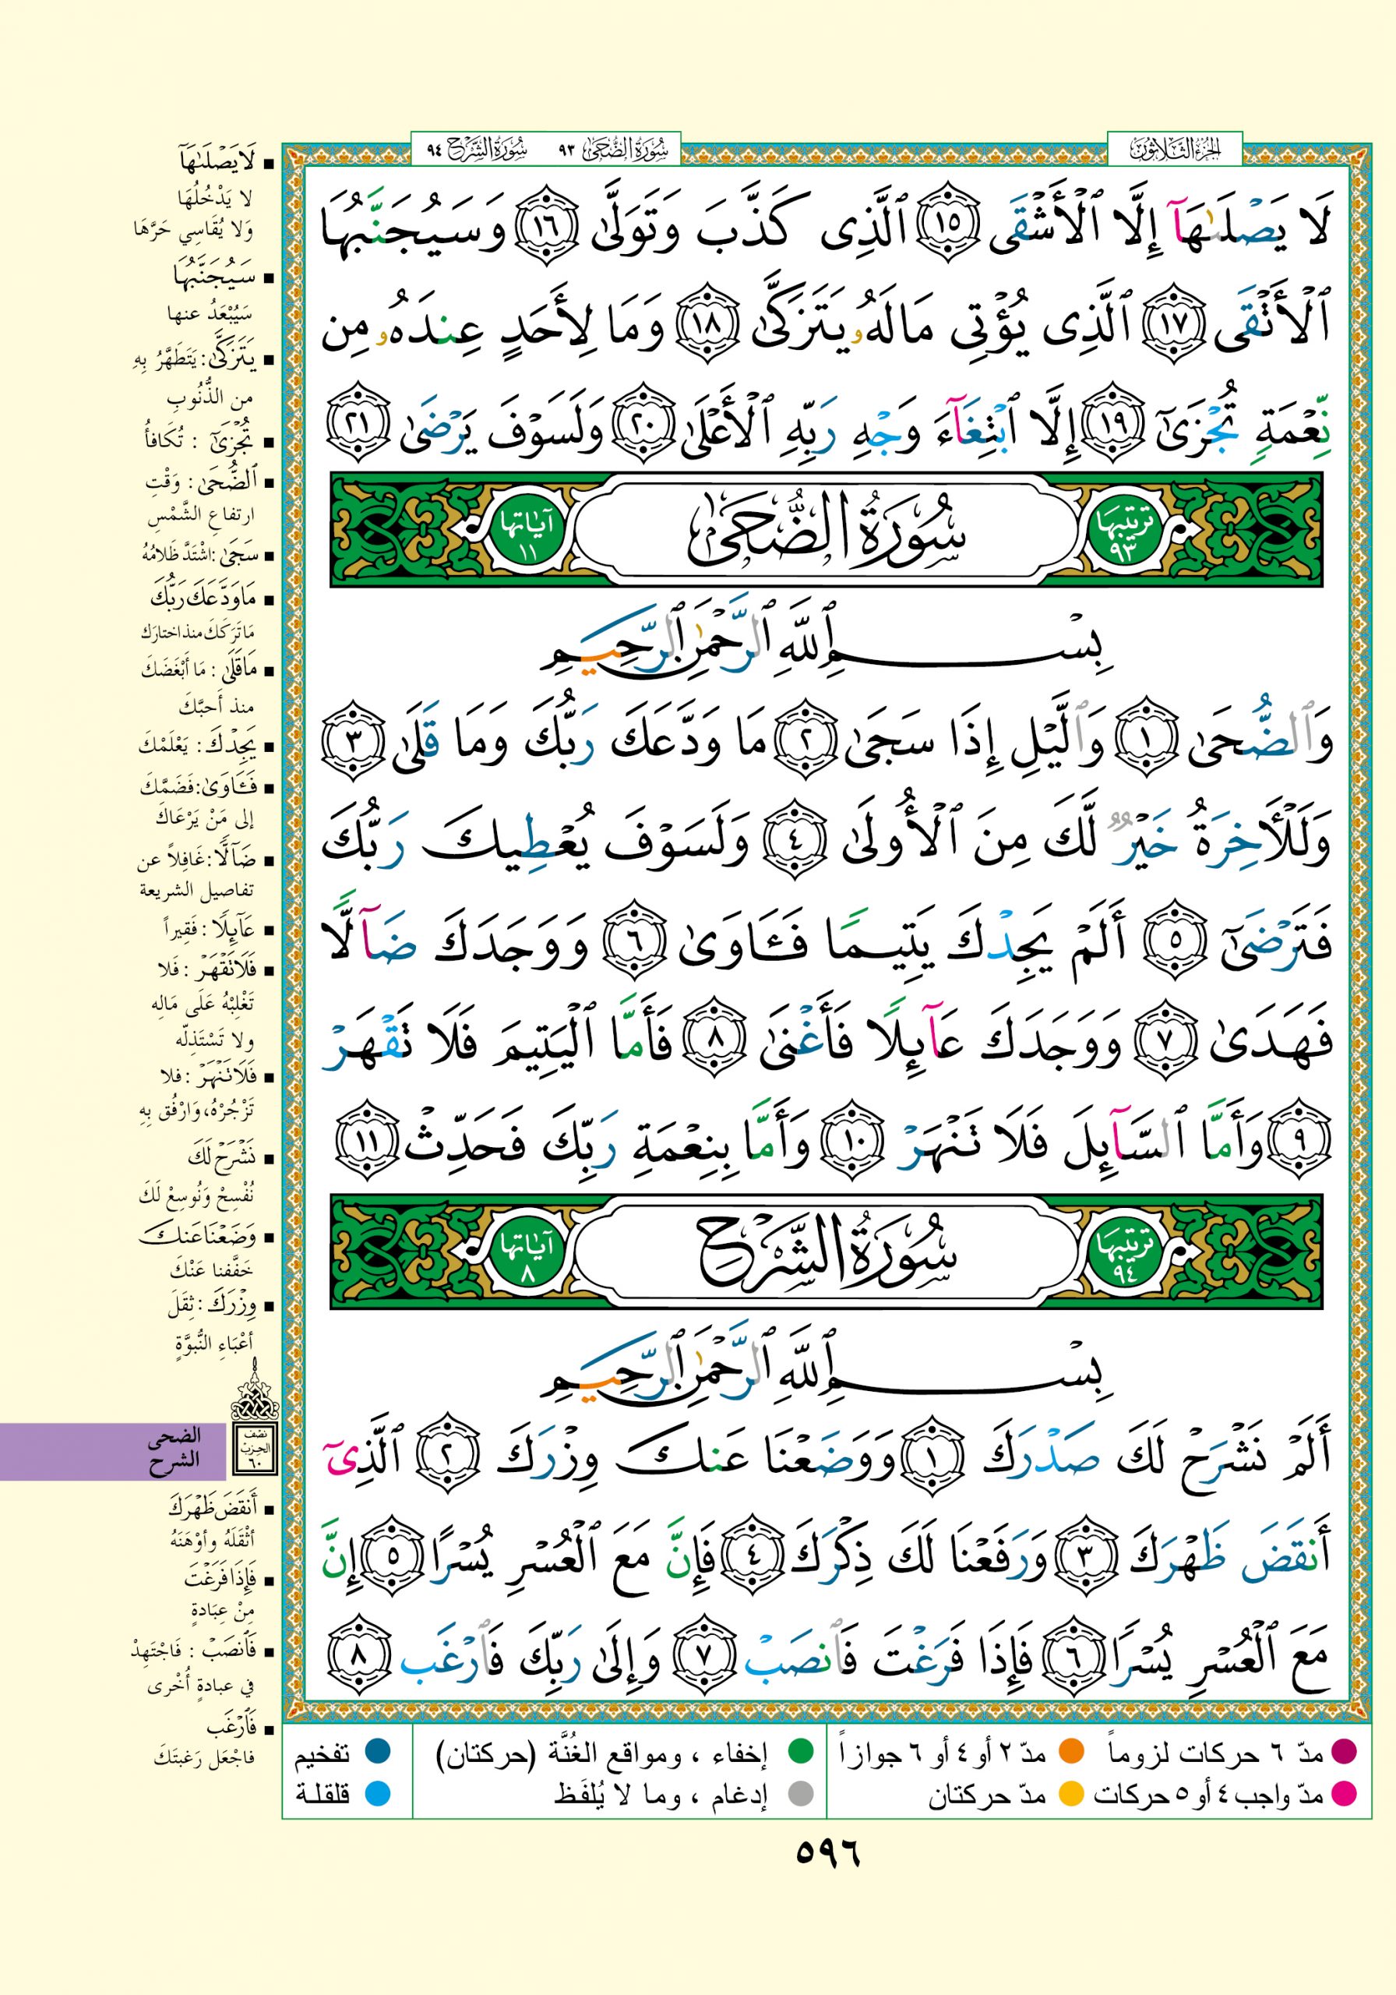1396x1995 pixels.
Task: Click the green 'ترتيبها ٩٤' medallion in Ash-Sharh banner
Action: [x=1123, y=1253]
